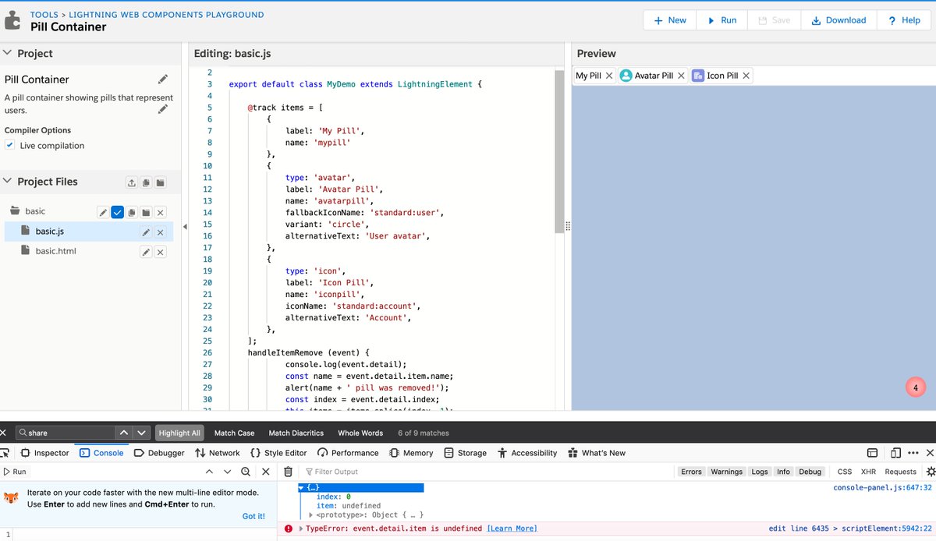This screenshot has height=541, width=936.
Task: Delete the basic.js file
Action: pyautogui.click(x=160, y=232)
